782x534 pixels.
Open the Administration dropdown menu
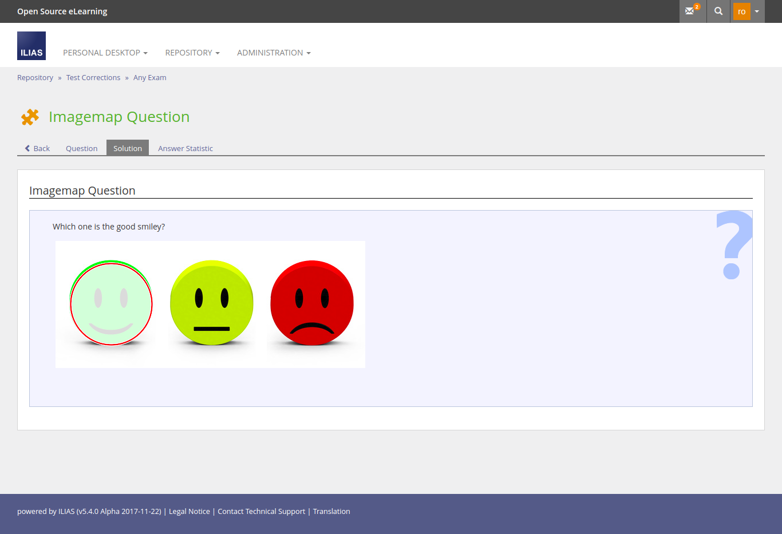pyautogui.click(x=274, y=53)
